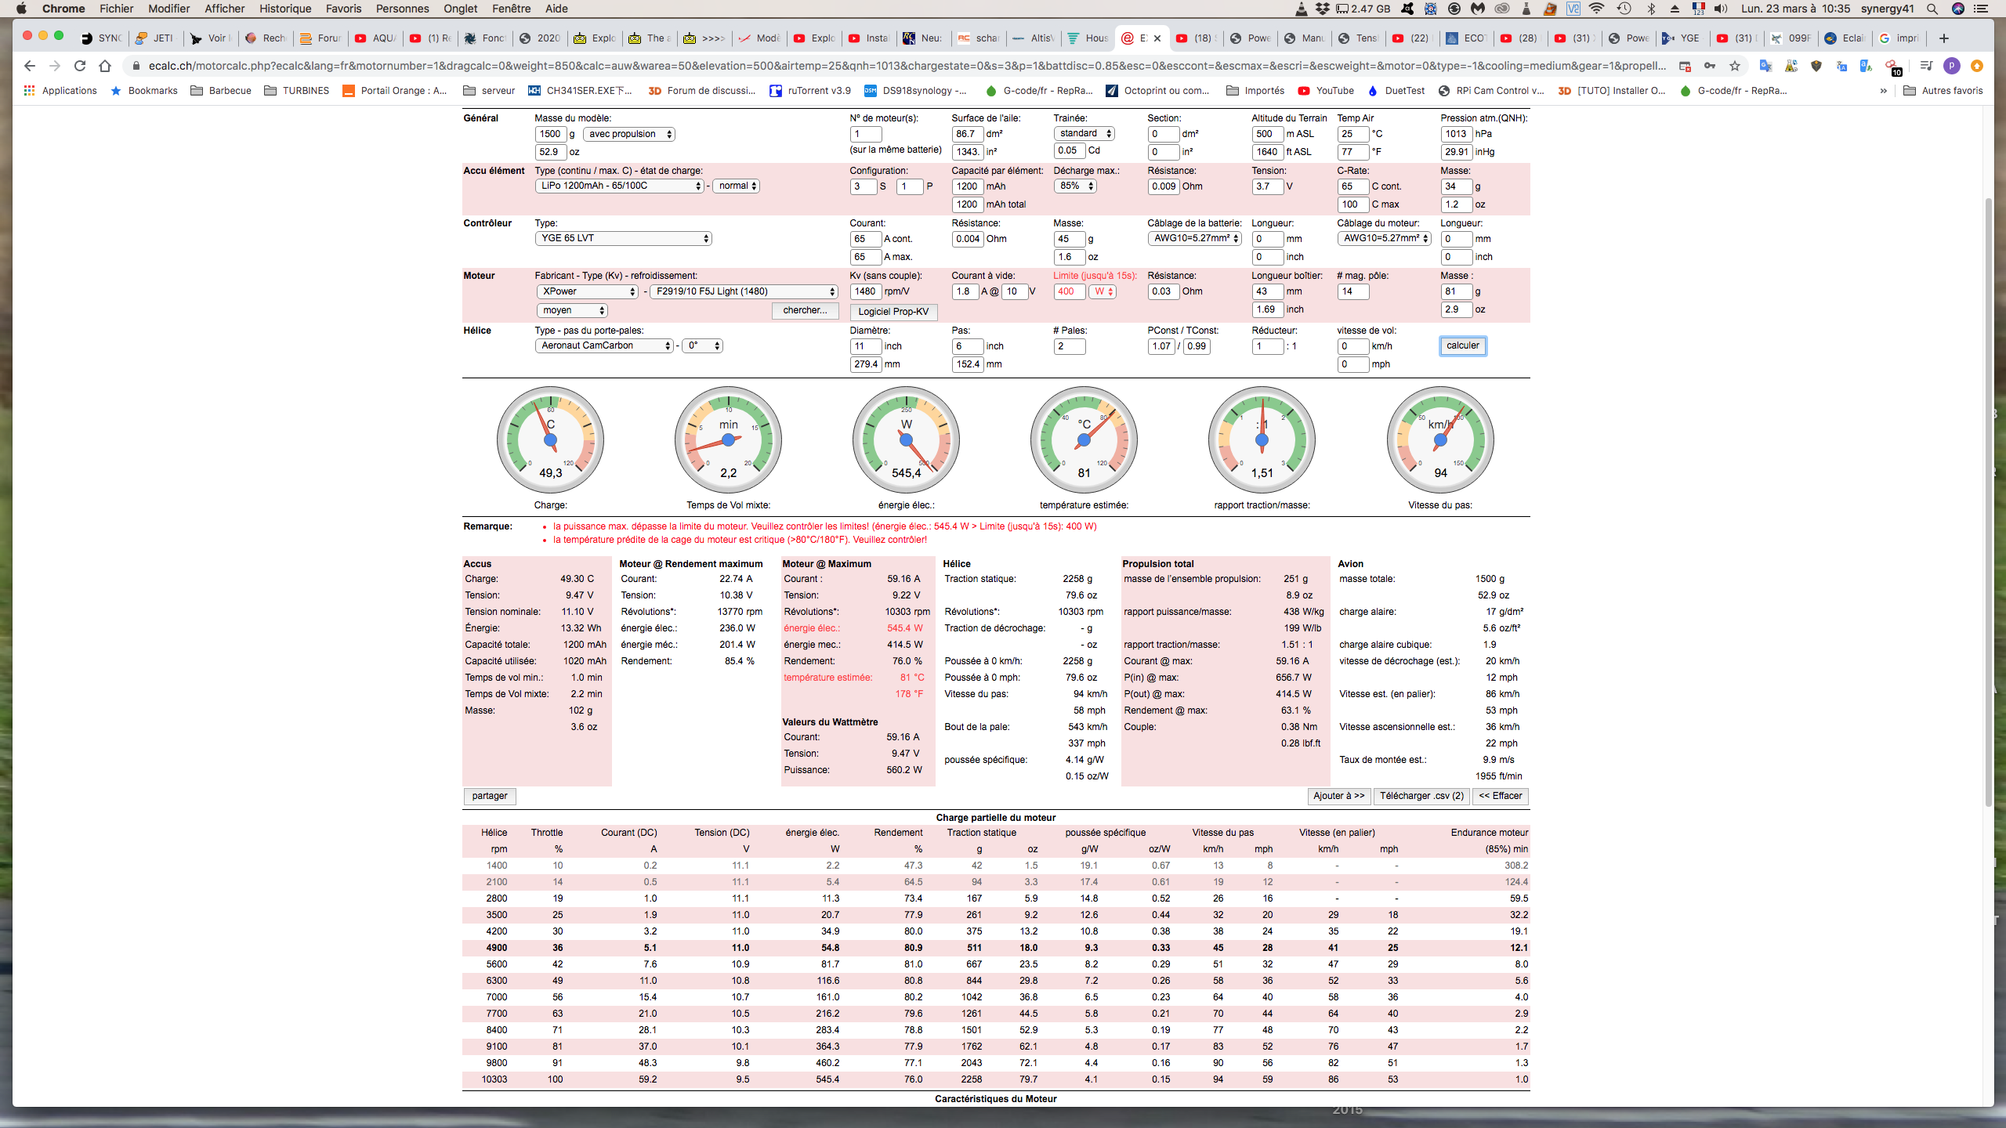Click the Ajouter à >> button
The width and height of the screenshot is (2006, 1128).
(x=1338, y=796)
